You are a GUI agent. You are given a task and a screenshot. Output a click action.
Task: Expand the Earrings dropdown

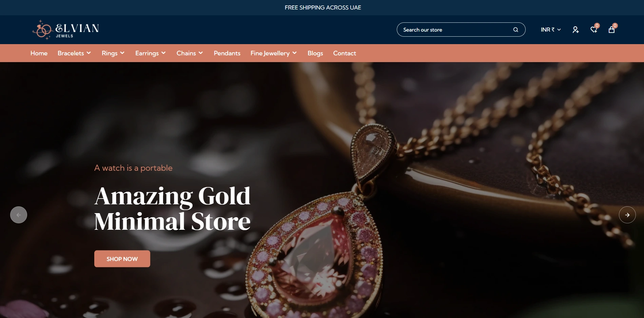[151, 53]
